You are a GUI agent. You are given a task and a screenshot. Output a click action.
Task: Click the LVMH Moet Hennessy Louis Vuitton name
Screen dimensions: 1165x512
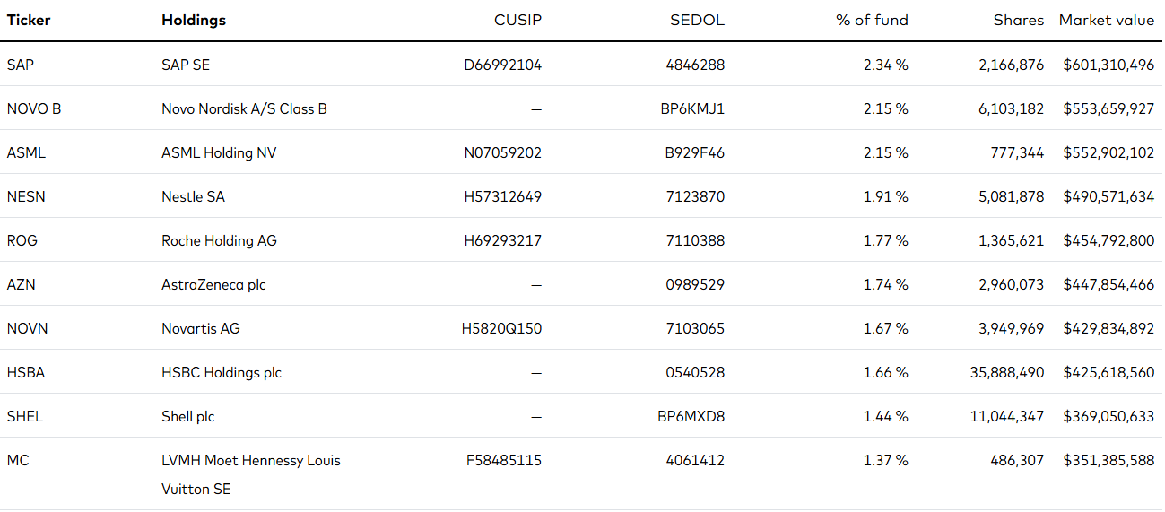click(251, 475)
